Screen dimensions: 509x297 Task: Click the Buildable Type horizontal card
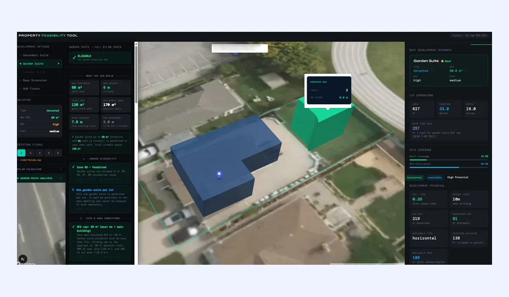(x=428, y=238)
